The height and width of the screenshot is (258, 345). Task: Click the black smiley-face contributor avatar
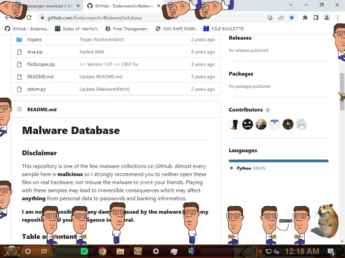coord(248,124)
